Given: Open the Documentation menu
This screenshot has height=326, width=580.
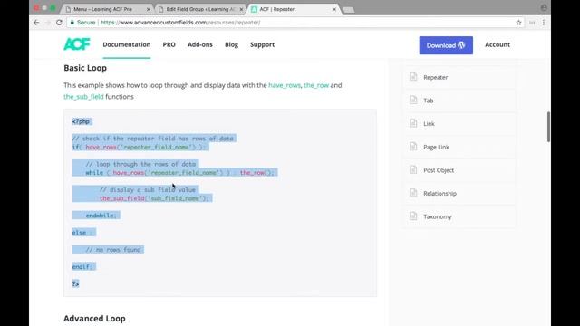Looking at the screenshot, I should pyautogui.click(x=127, y=44).
